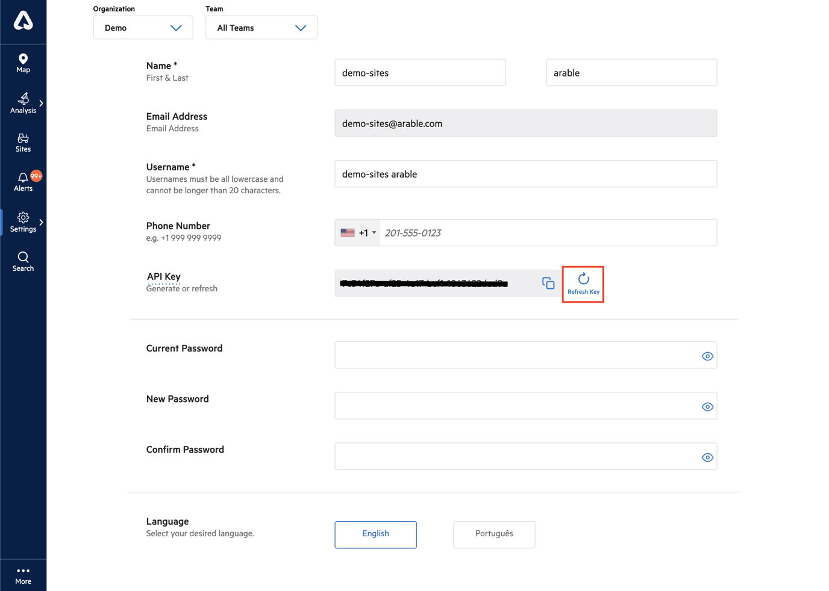Click the redacted API key value
This screenshot has height=591, width=829.
point(424,283)
